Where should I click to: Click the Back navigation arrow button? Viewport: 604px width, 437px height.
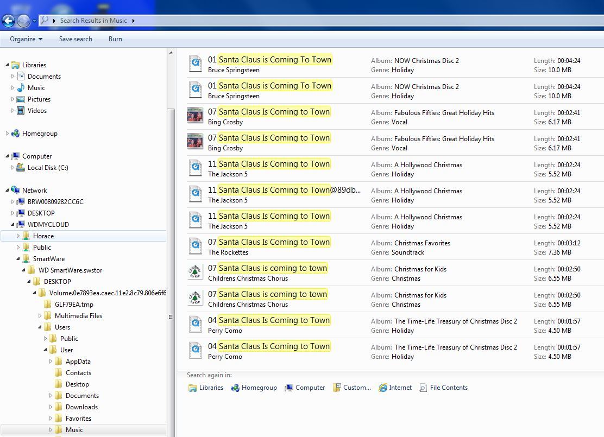click(8, 21)
